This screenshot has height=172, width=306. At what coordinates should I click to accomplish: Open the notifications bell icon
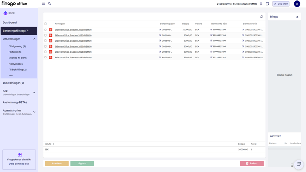click(x=261, y=4)
